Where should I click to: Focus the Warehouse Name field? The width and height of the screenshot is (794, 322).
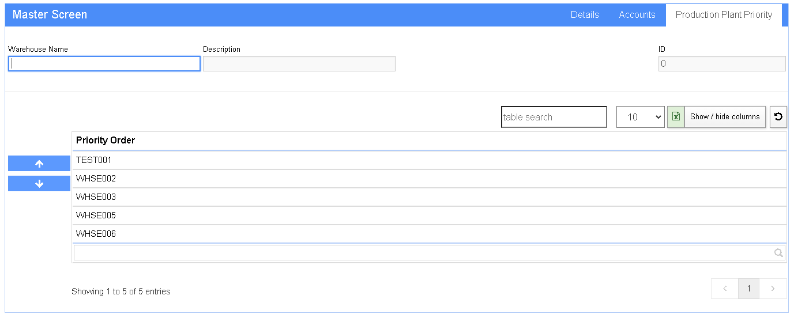coord(104,64)
